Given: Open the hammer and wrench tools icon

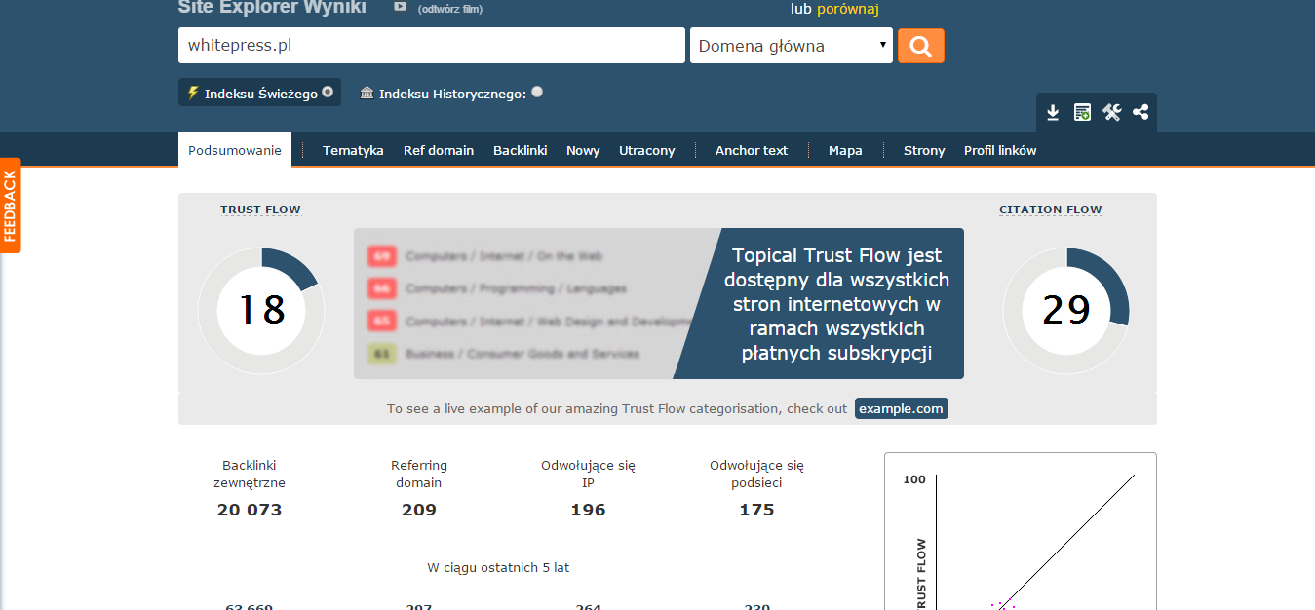Looking at the screenshot, I should [x=1112, y=112].
